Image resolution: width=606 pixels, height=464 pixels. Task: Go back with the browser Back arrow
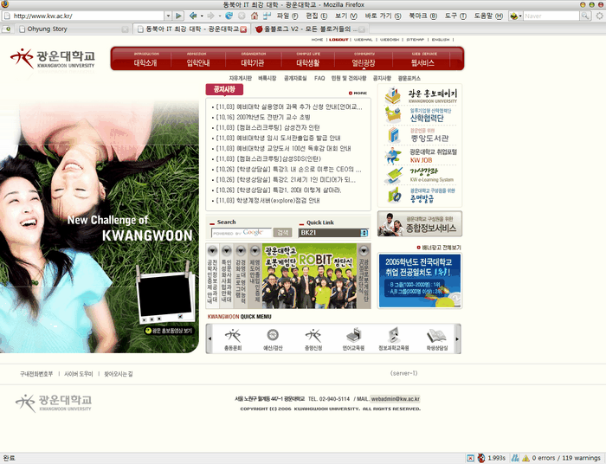click(193, 16)
